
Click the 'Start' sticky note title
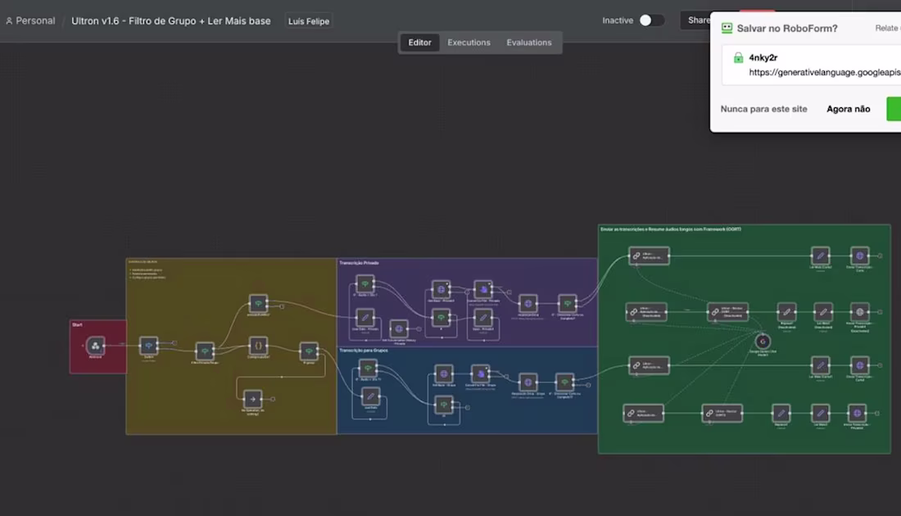77,324
